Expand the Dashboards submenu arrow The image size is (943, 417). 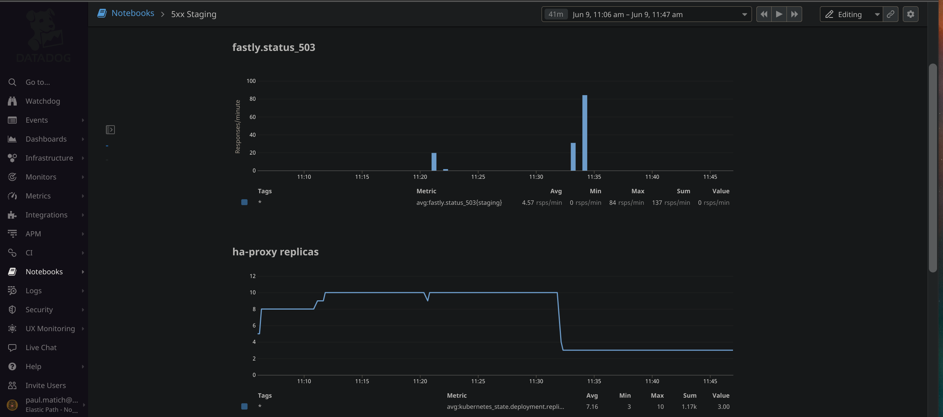click(x=83, y=139)
